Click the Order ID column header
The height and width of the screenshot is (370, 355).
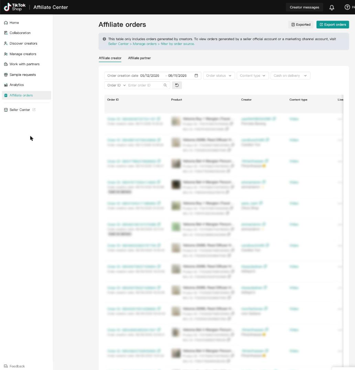click(113, 100)
